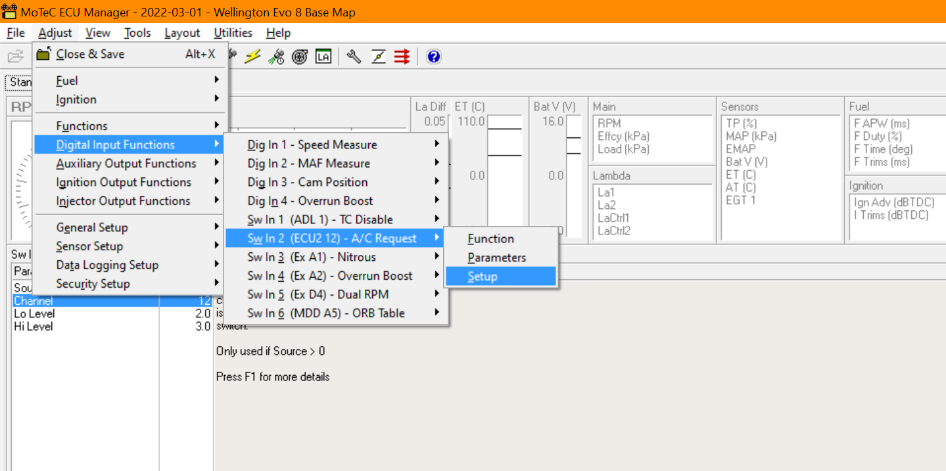Screen dimensions: 946x471
Task: Select Digital Input Functions menu entry
Action: click(130, 145)
